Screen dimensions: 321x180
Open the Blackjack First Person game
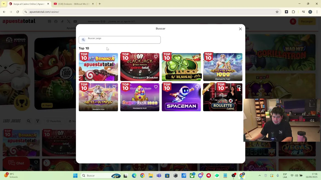point(140,67)
